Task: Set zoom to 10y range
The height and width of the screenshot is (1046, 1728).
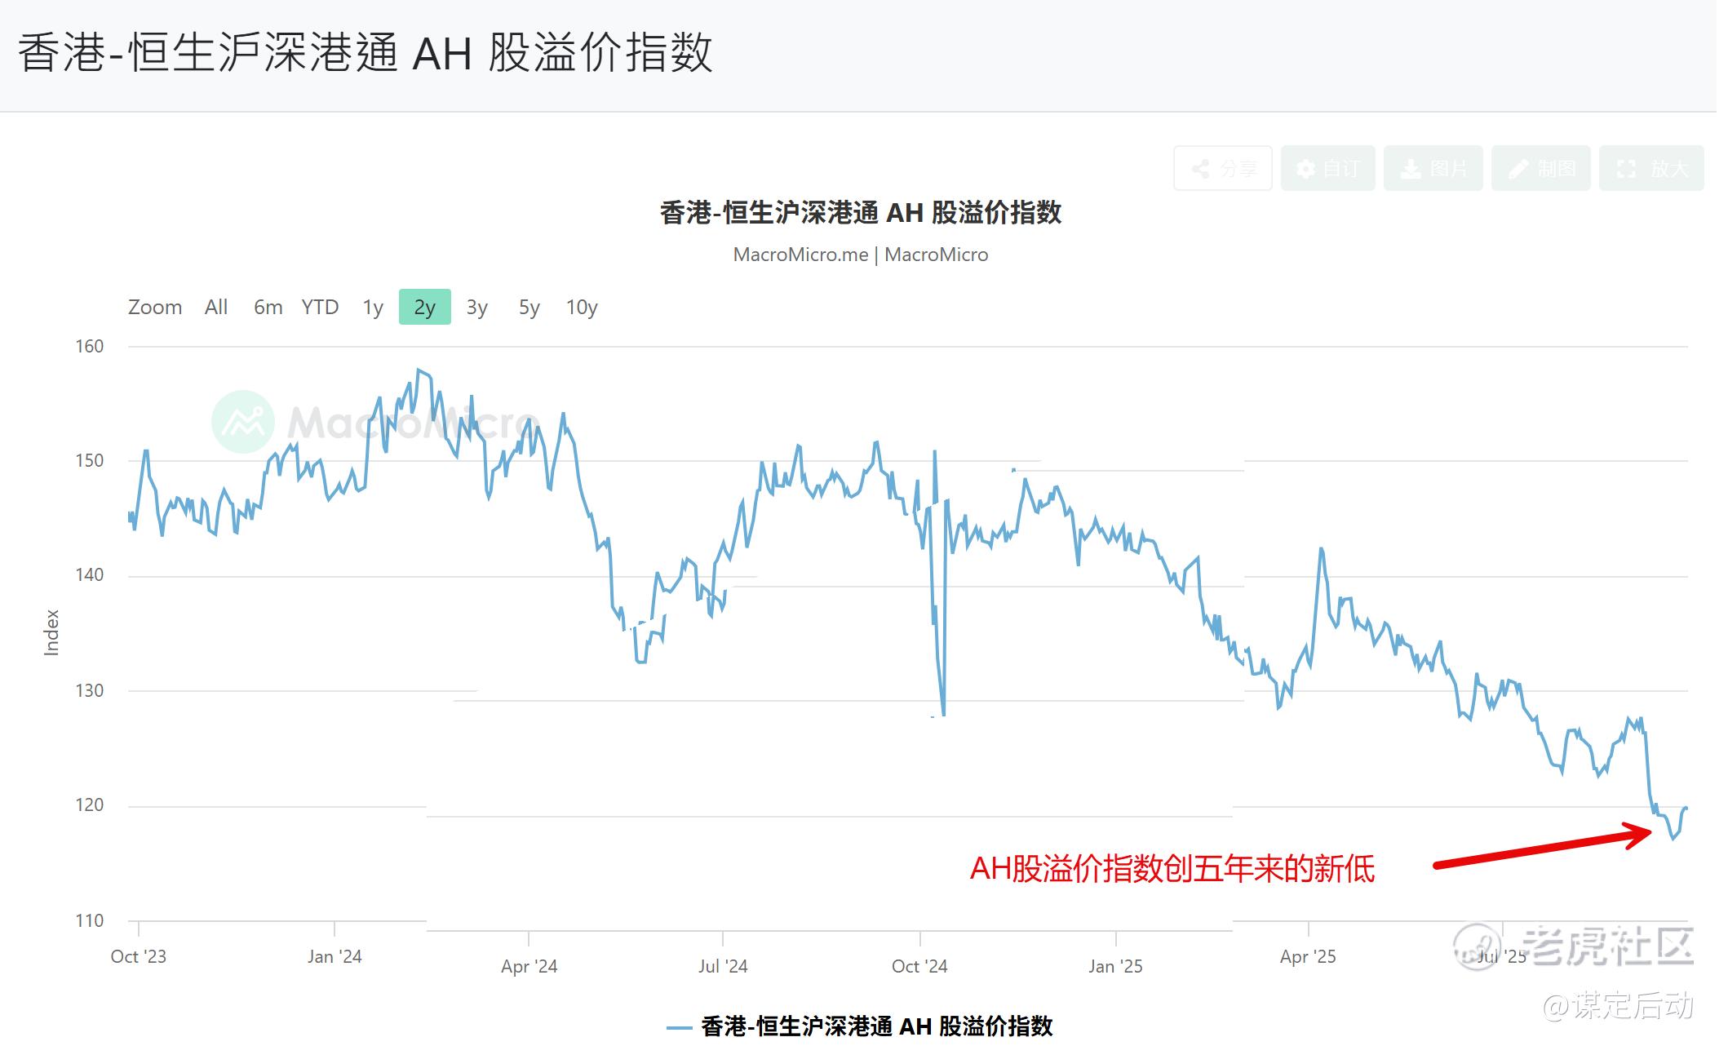Action: click(583, 308)
